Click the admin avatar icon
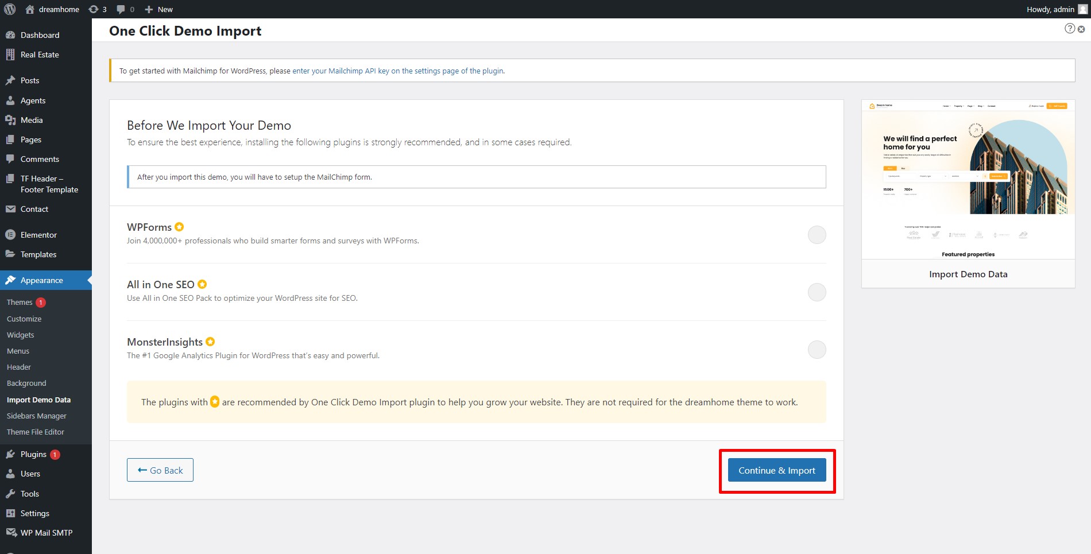1091x554 pixels. (1083, 9)
